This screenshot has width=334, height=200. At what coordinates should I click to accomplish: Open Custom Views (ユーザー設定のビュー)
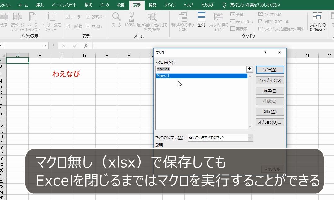(x=51, y=22)
